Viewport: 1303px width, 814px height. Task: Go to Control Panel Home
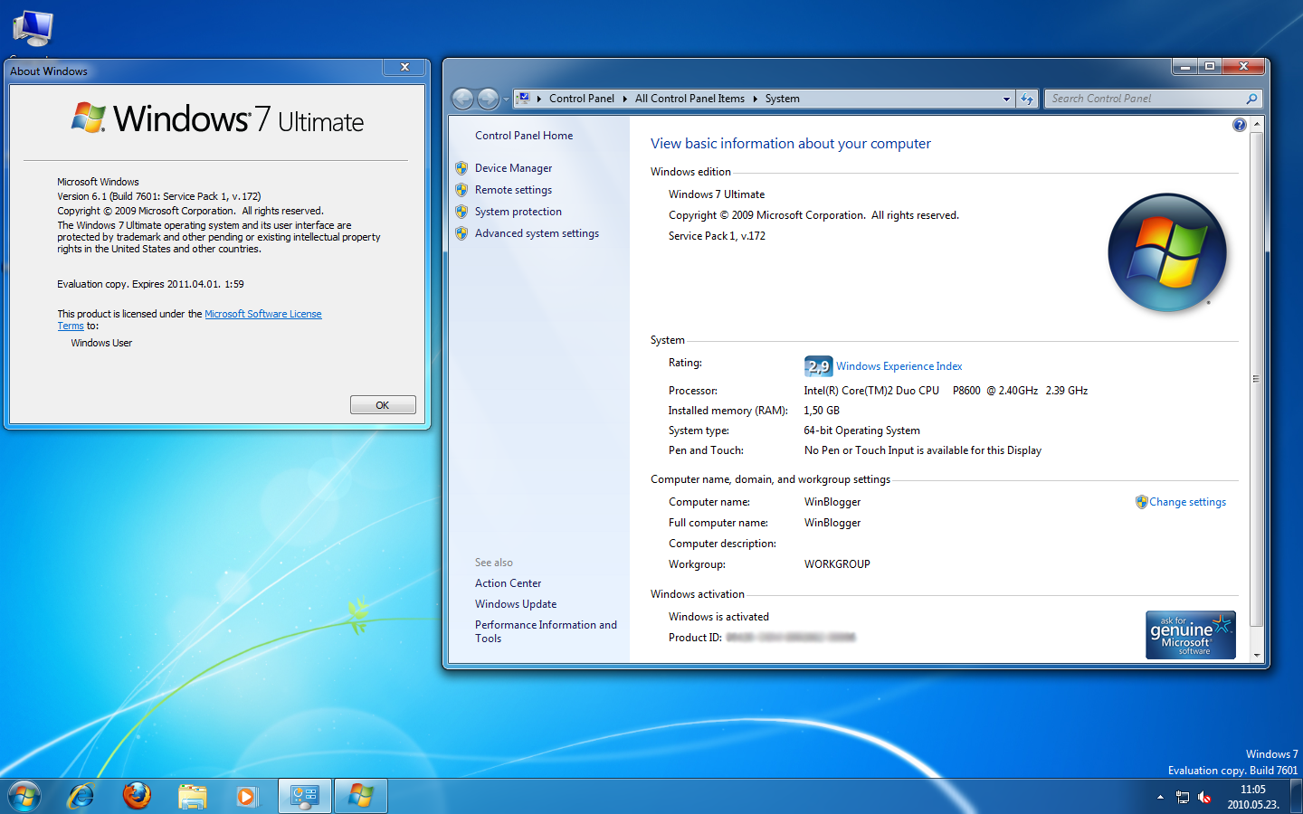point(524,136)
